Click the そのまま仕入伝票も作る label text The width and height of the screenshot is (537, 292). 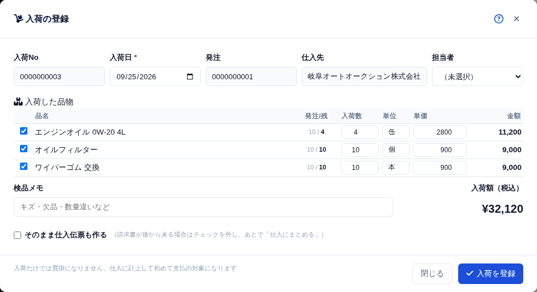point(66,235)
